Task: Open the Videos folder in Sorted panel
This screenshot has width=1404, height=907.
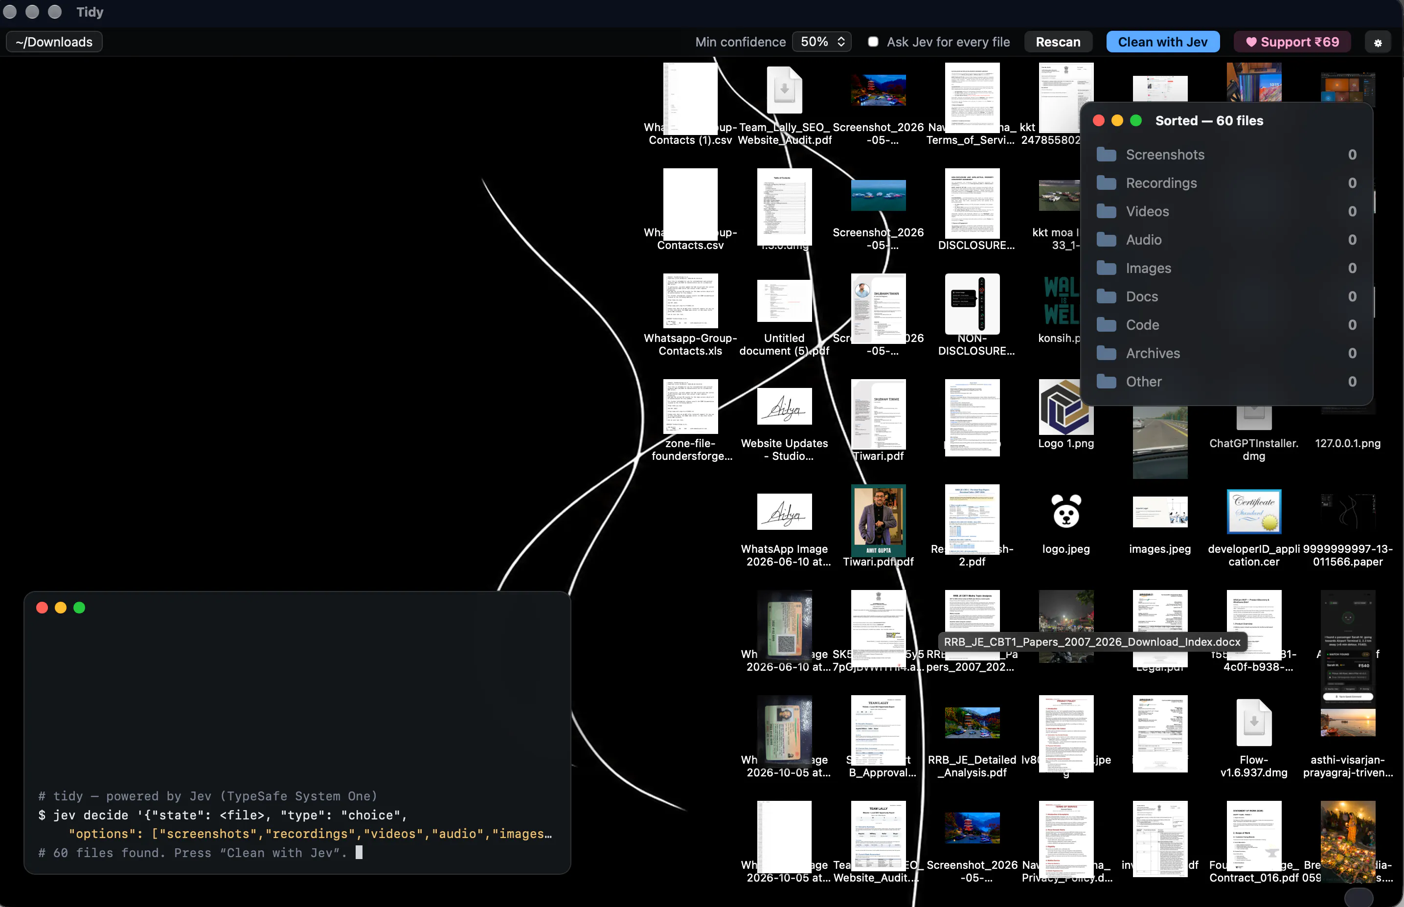Action: click(1227, 211)
